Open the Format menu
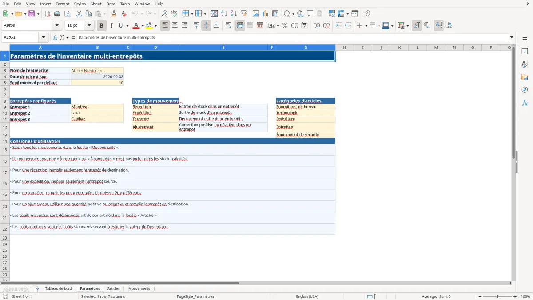 pyautogui.click(x=62, y=4)
